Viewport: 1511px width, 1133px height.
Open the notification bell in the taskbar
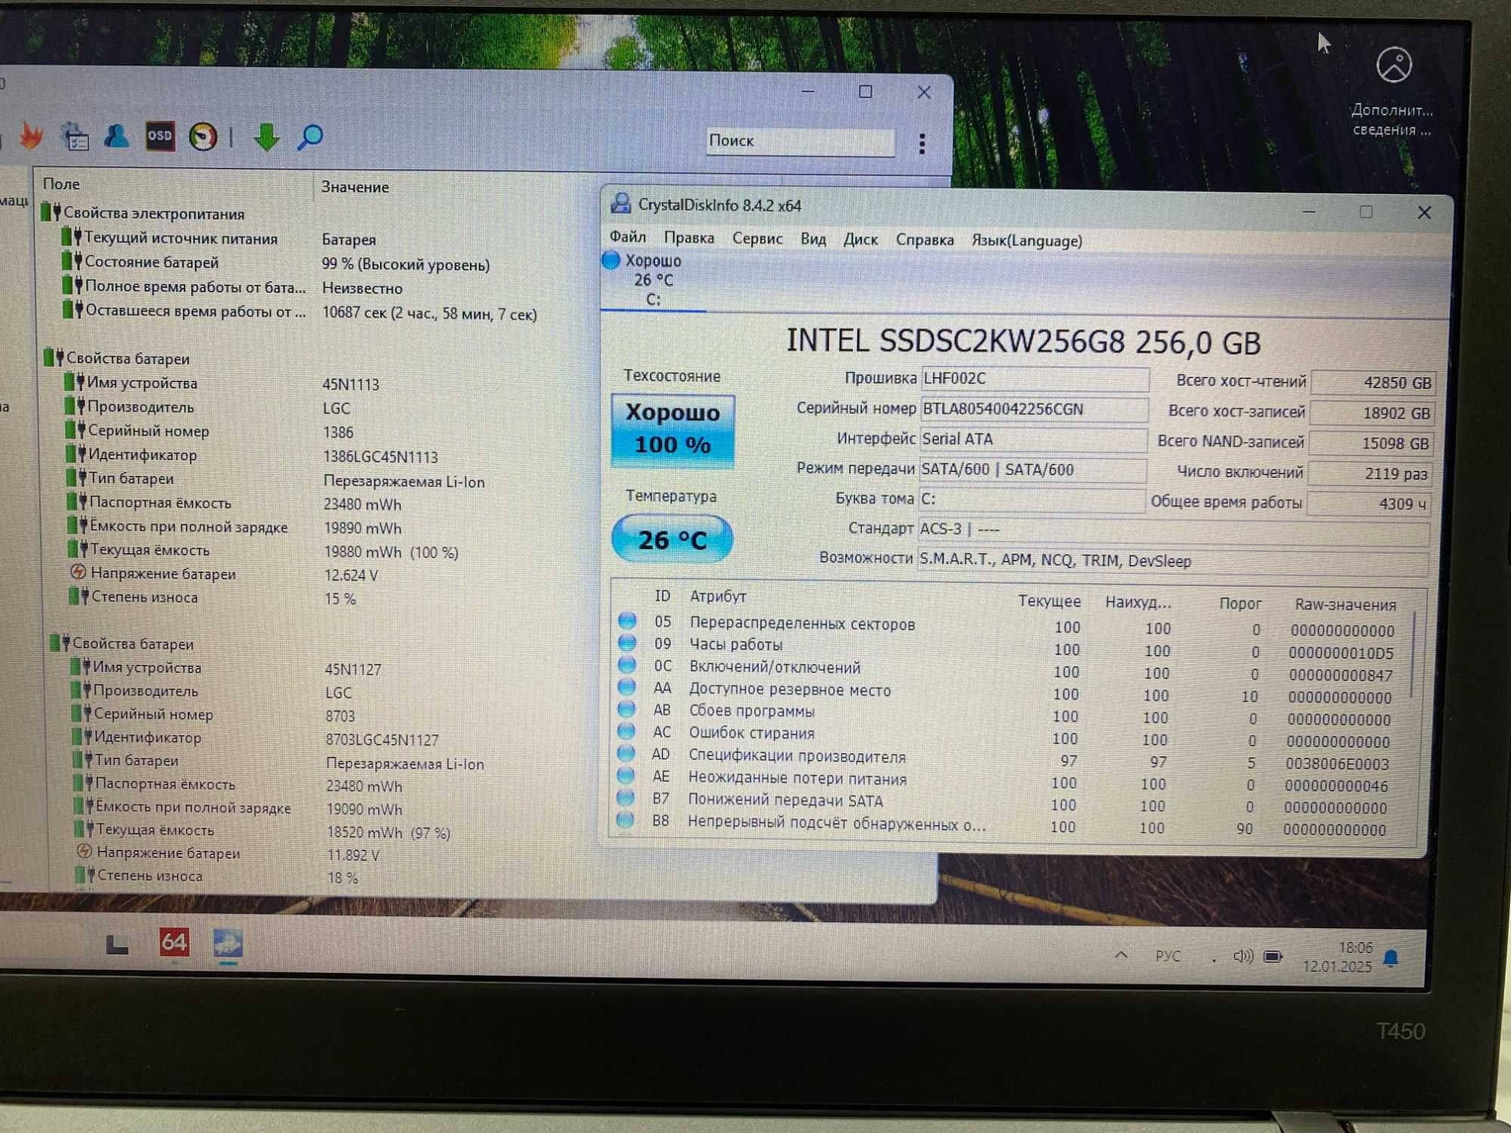tap(1391, 959)
